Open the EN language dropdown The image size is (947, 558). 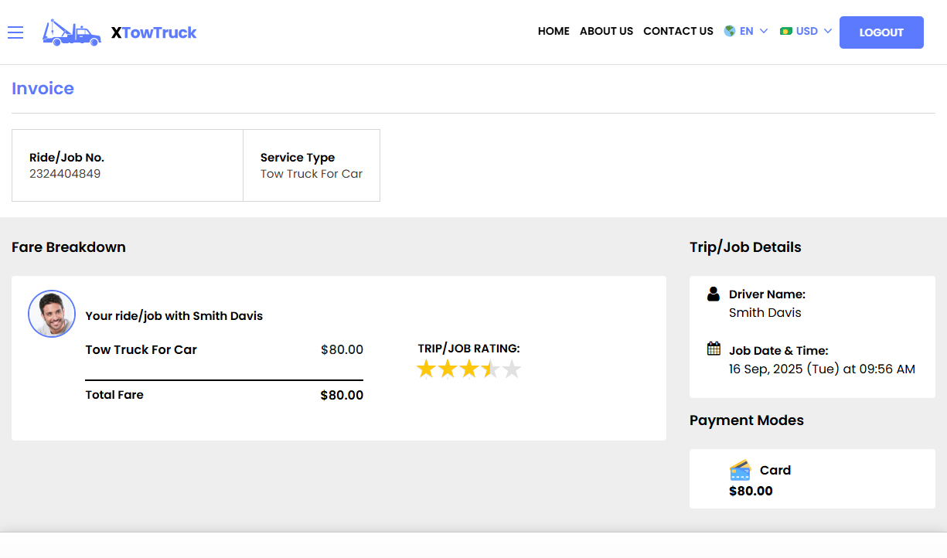746,31
